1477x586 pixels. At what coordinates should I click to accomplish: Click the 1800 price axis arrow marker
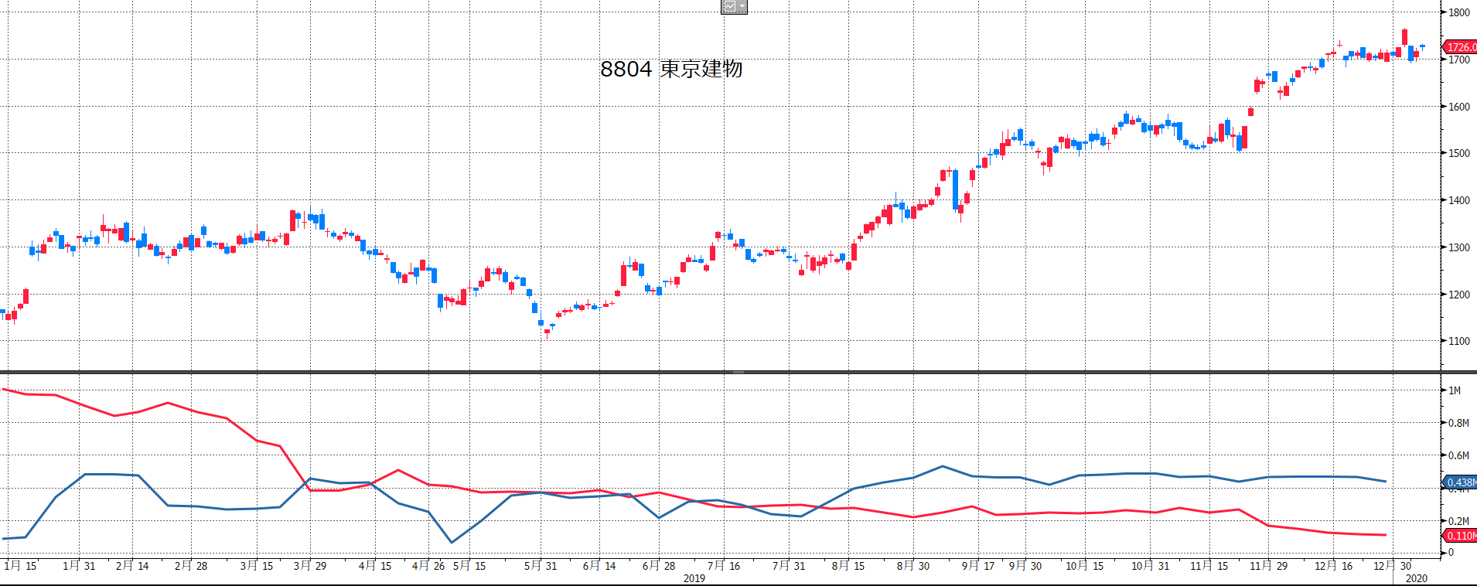coord(1445,12)
